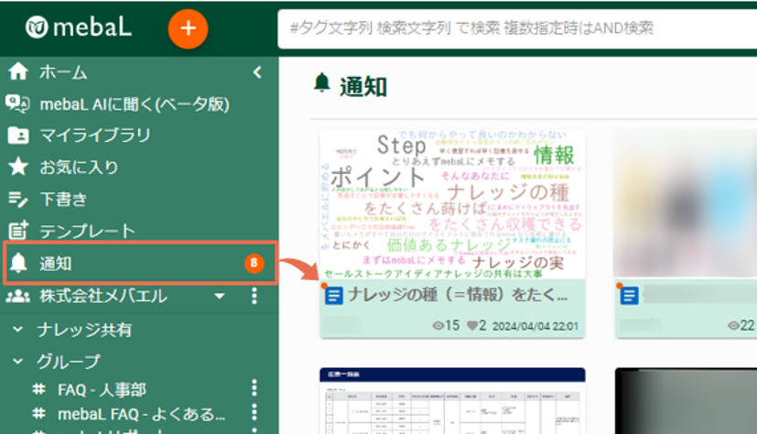The width and height of the screenshot is (757, 434).
Task: Click the Home house icon
Action: pyautogui.click(x=18, y=71)
